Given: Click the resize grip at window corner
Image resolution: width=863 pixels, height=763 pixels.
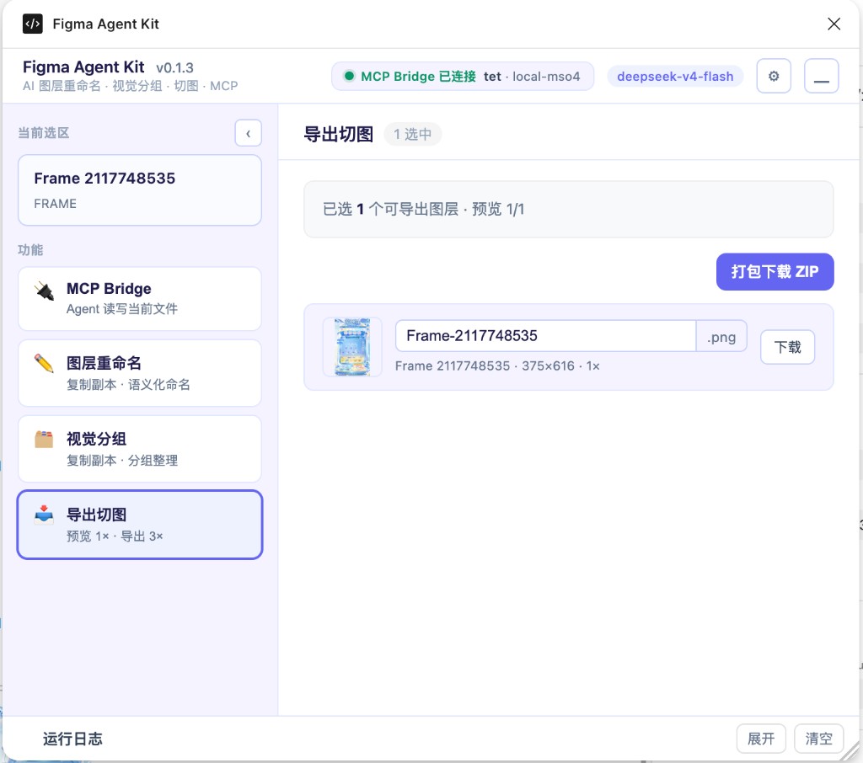Looking at the screenshot, I should coord(850,751).
